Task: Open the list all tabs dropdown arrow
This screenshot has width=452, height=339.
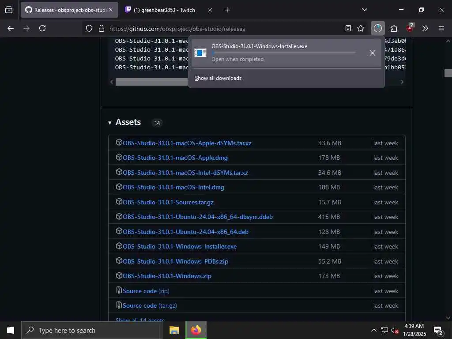Action: click(x=364, y=10)
